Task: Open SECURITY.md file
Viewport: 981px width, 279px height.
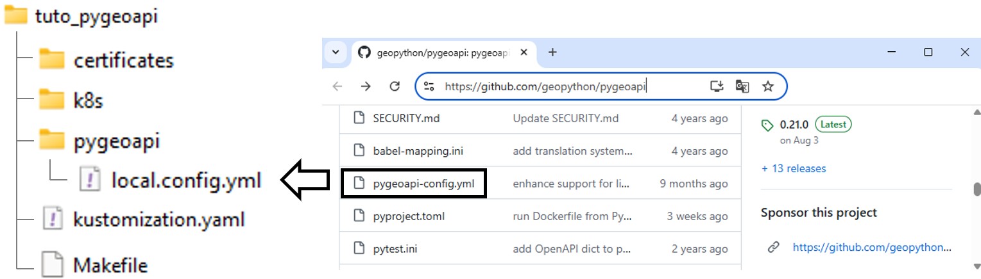Action: [x=406, y=118]
